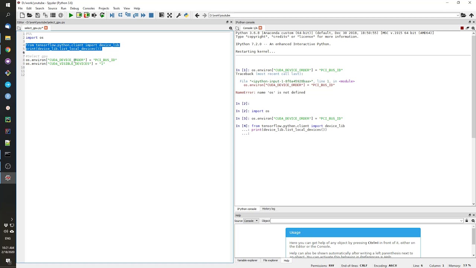Run the current cell
476x268 pixels.
click(x=79, y=15)
